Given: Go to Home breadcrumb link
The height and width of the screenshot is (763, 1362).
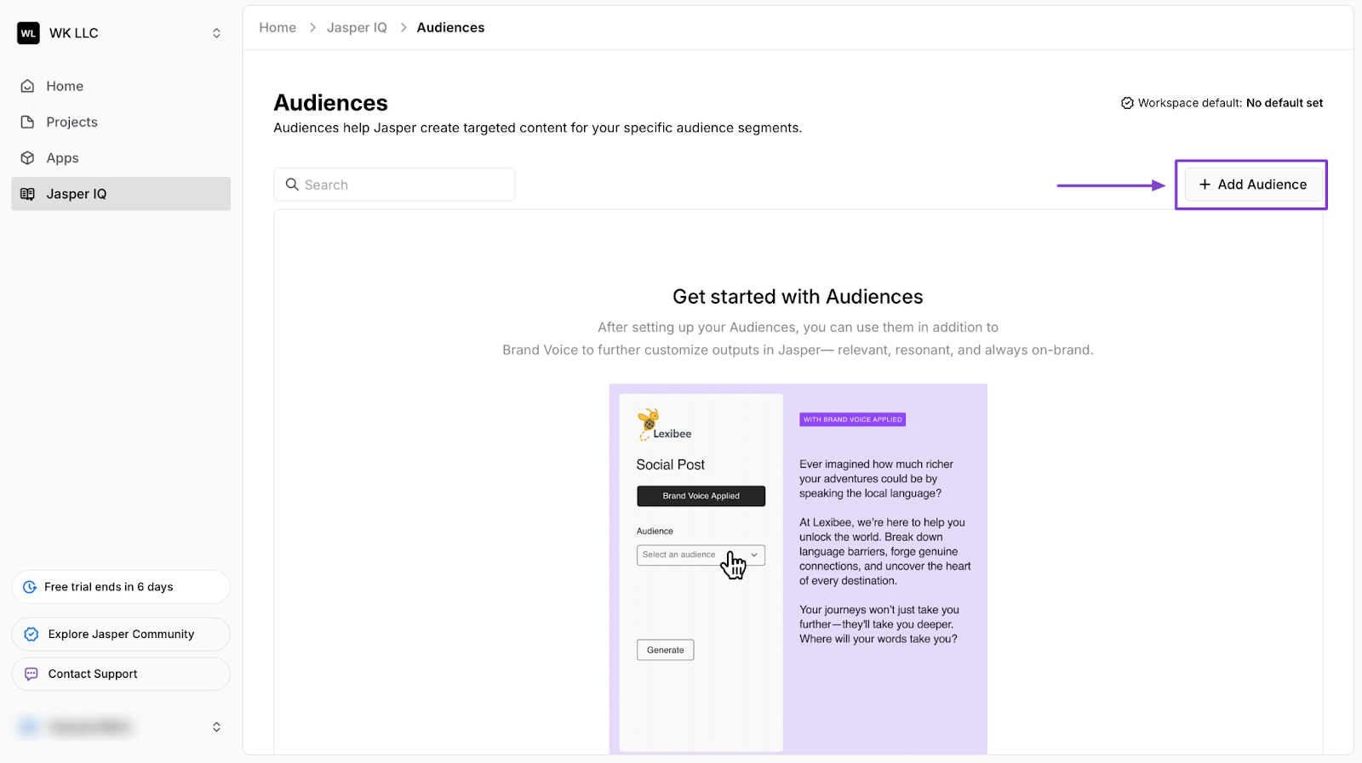Looking at the screenshot, I should 278,27.
